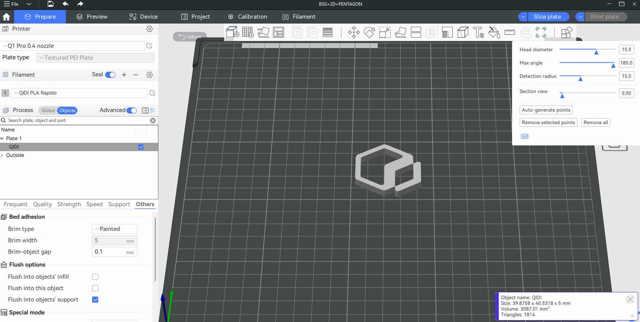Click the Head diameter slider handle
The width and height of the screenshot is (640, 322).
596,52
